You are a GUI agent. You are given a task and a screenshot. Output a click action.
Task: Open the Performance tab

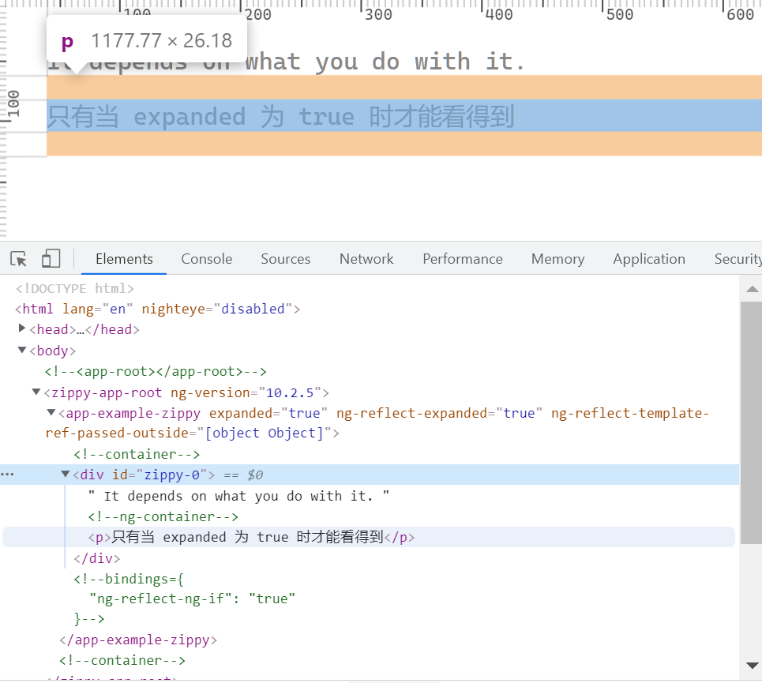point(463,259)
